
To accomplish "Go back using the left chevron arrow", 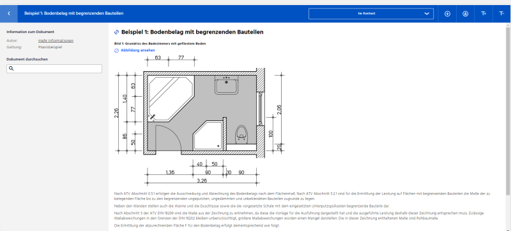I will [9, 13].
